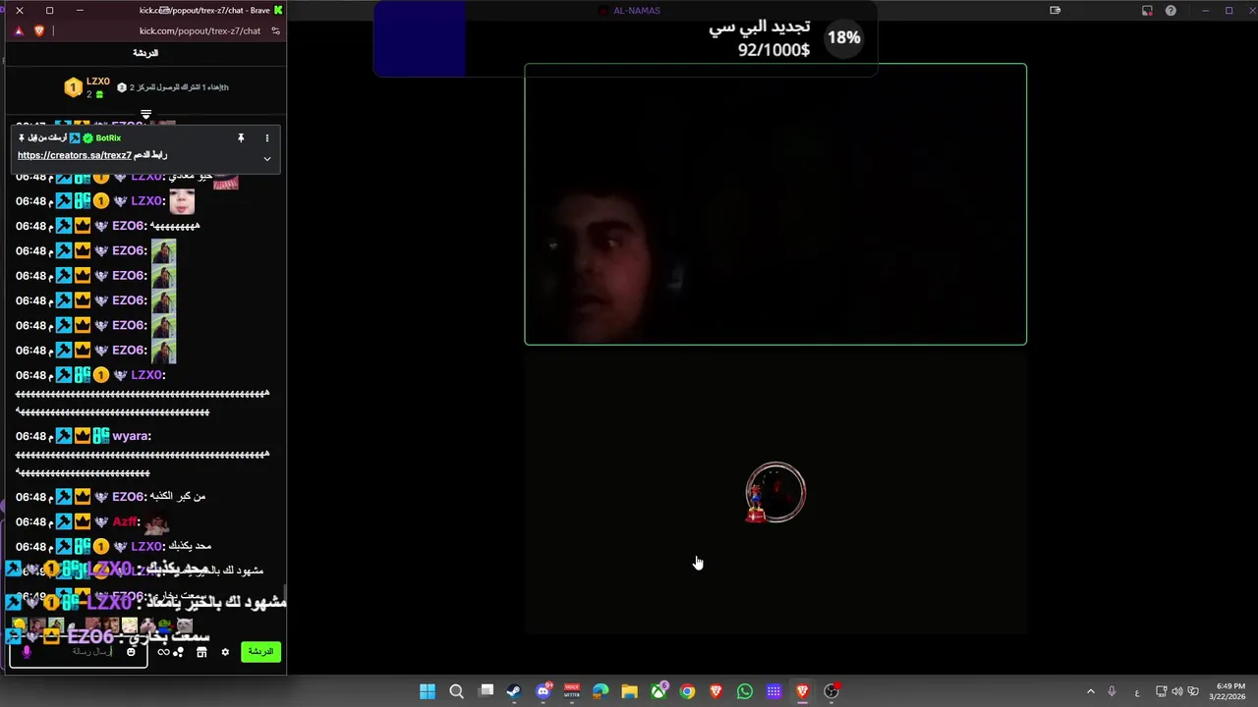This screenshot has width=1258, height=707.
Task: Show hidden system tray icons
Action: (1090, 691)
